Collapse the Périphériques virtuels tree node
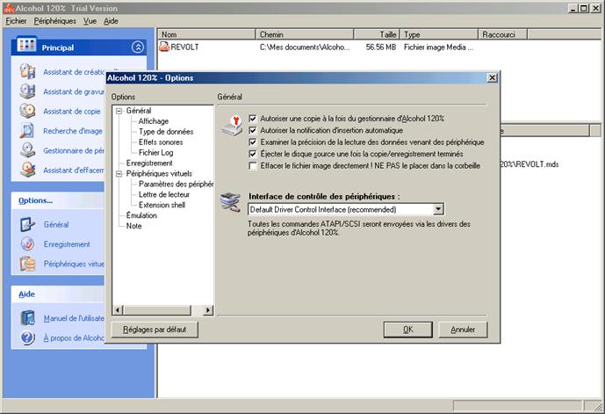This screenshot has width=605, height=414. (x=119, y=174)
